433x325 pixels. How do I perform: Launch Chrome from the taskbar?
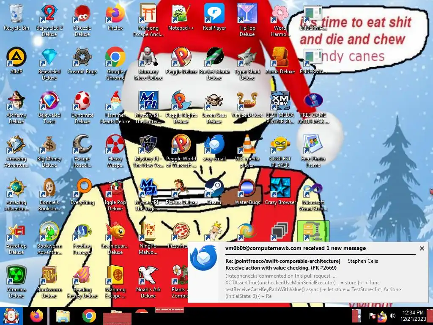point(89,316)
